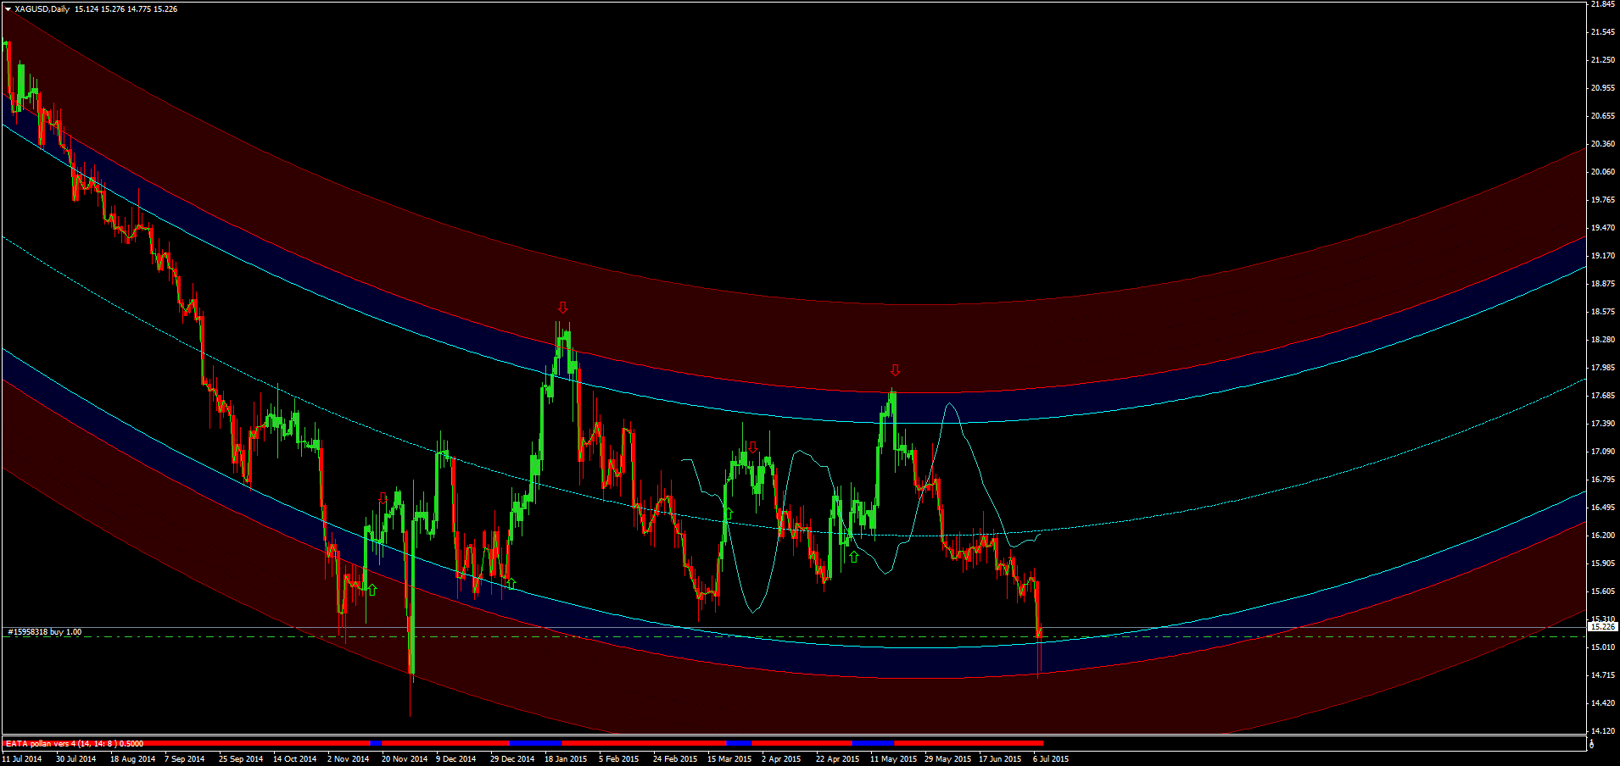Click the 11 Jul 2014 date label
Screen dimensions: 1620x766
[22, 759]
